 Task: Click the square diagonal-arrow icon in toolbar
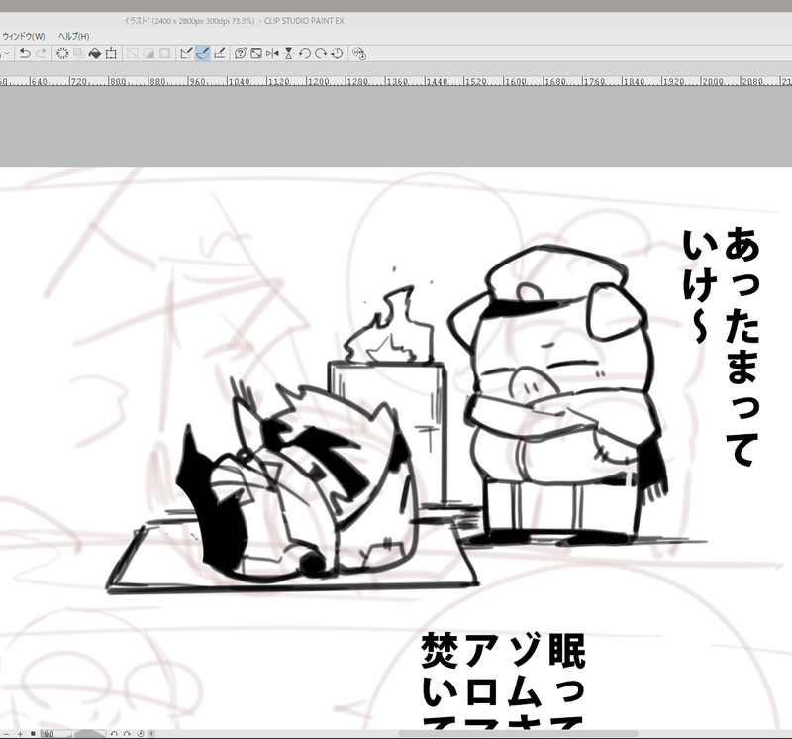[256, 53]
